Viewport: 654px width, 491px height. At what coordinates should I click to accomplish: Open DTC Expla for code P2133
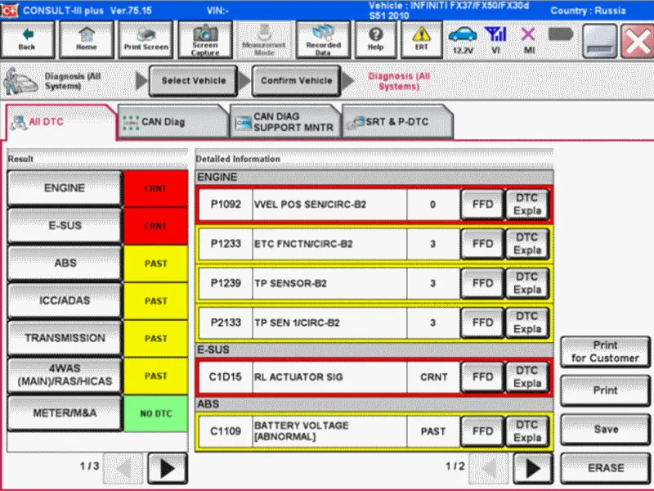click(527, 322)
